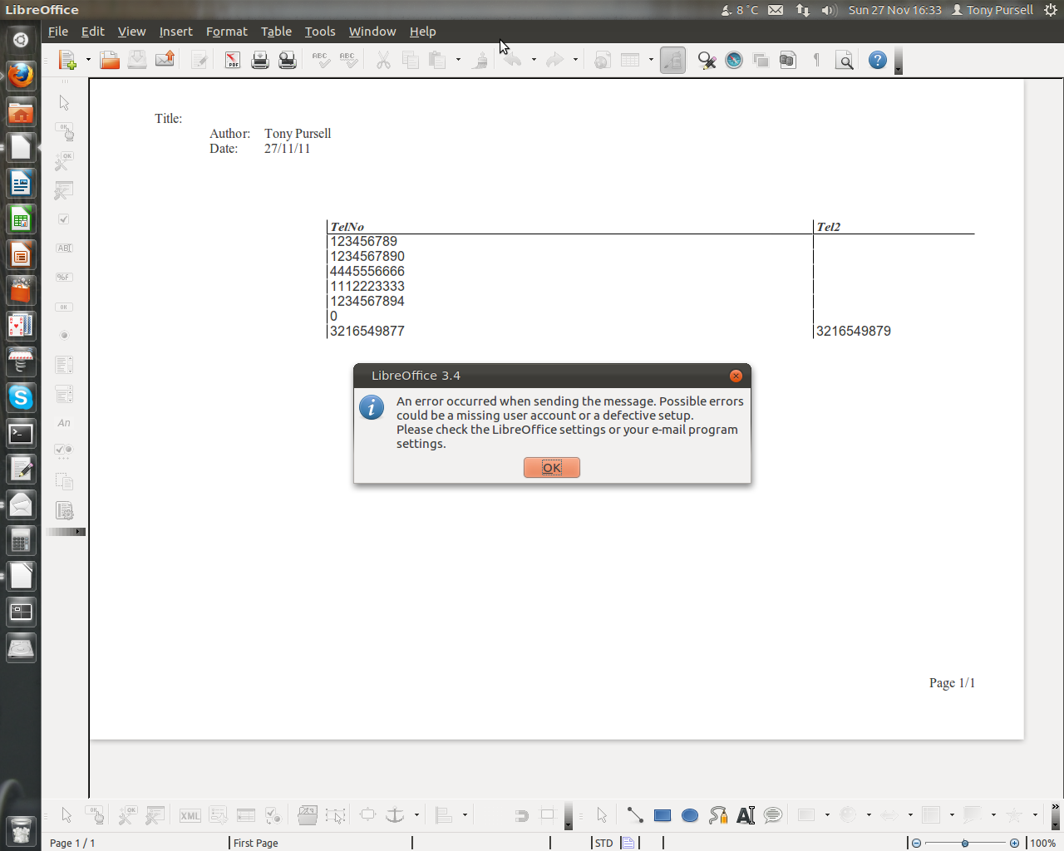The height and width of the screenshot is (851, 1064).
Task: Export document directly as PDF
Action: click(x=233, y=60)
